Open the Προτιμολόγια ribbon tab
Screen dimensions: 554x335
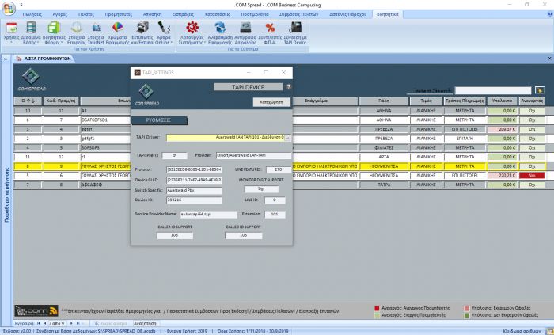(255, 14)
